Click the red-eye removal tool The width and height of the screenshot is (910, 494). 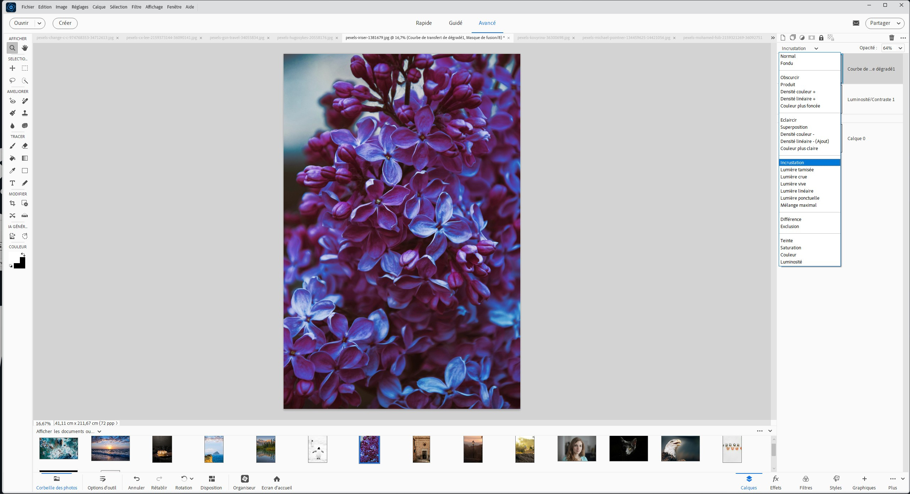click(12, 101)
